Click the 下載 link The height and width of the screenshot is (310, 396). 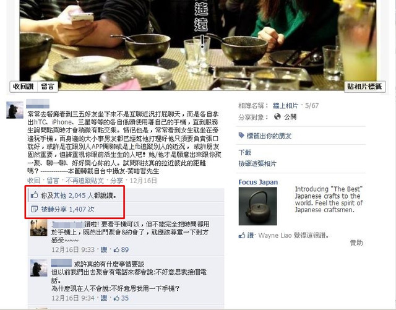pyautogui.click(x=245, y=152)
